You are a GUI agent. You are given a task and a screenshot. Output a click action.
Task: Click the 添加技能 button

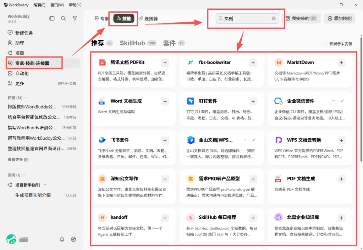(339, 18)
